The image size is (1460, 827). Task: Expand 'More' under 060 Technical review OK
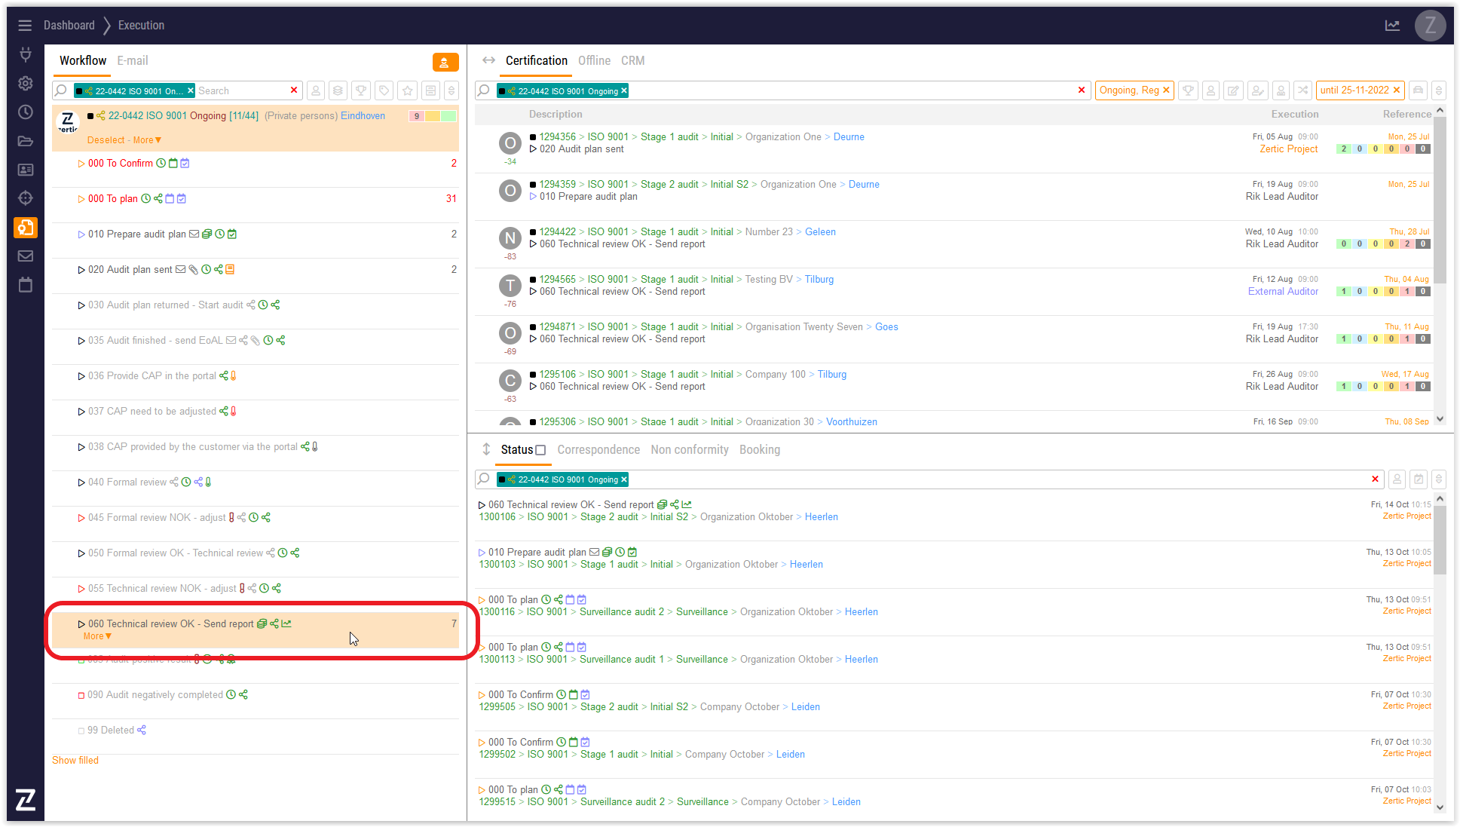click(97, 636)
